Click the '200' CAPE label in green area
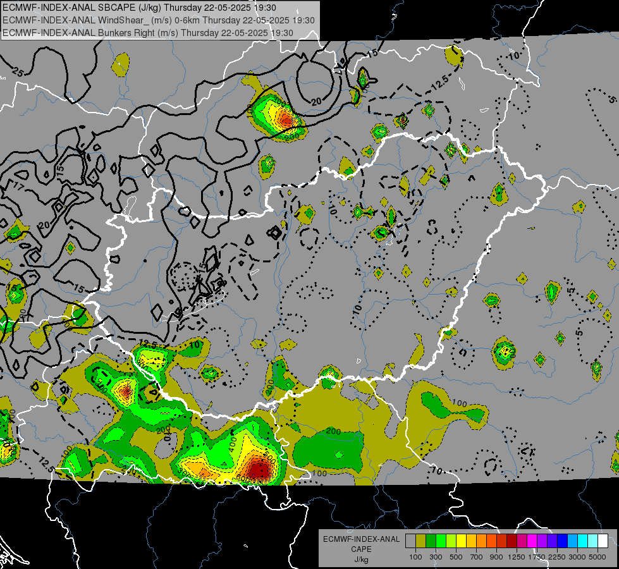The width and height of the screenshot is (619, 569). 334,431
